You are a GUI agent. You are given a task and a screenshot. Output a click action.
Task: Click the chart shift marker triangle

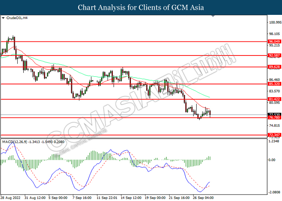213,16
